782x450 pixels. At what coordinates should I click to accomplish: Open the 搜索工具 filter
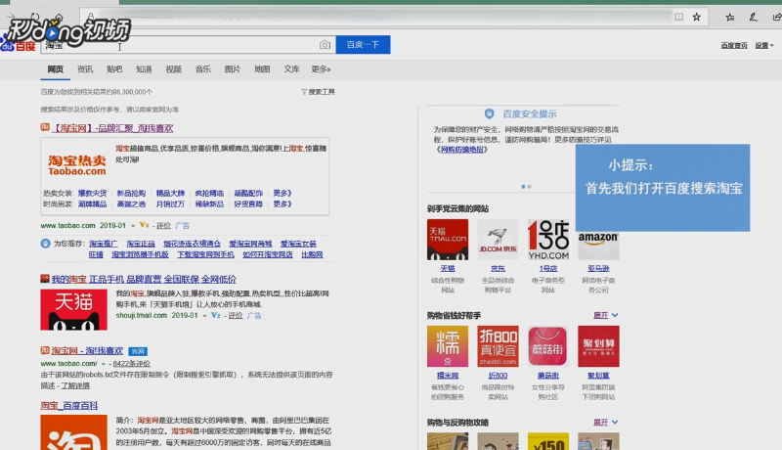coord(319,92)
